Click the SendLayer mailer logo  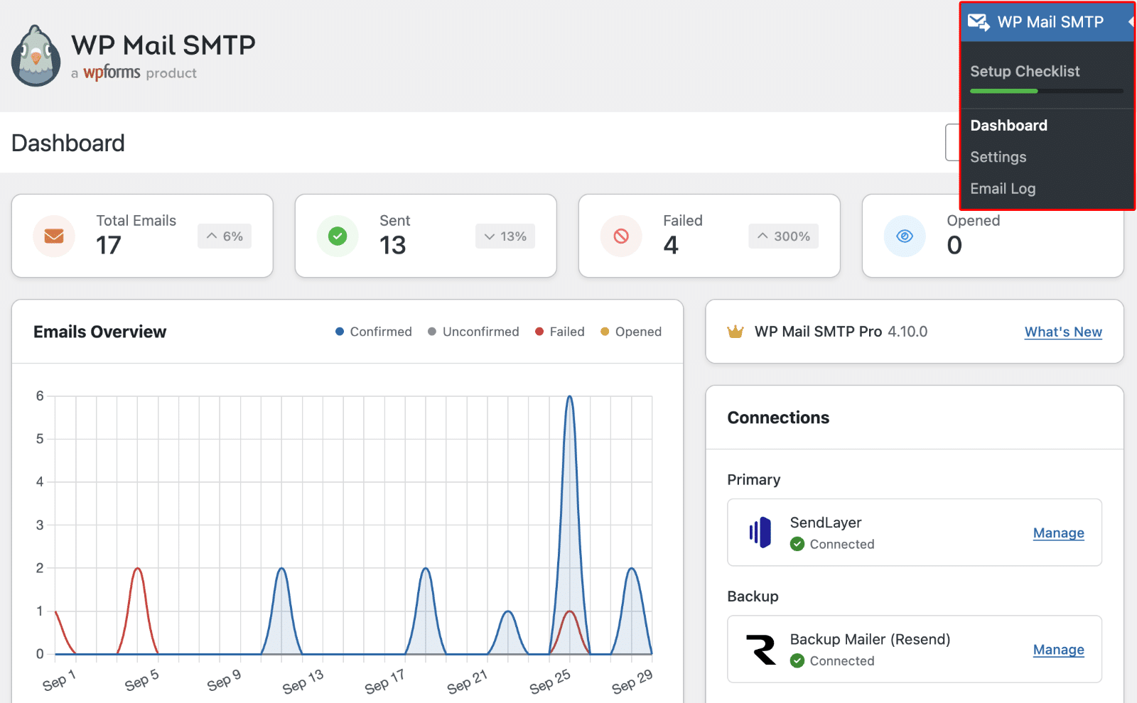[760, 533]
